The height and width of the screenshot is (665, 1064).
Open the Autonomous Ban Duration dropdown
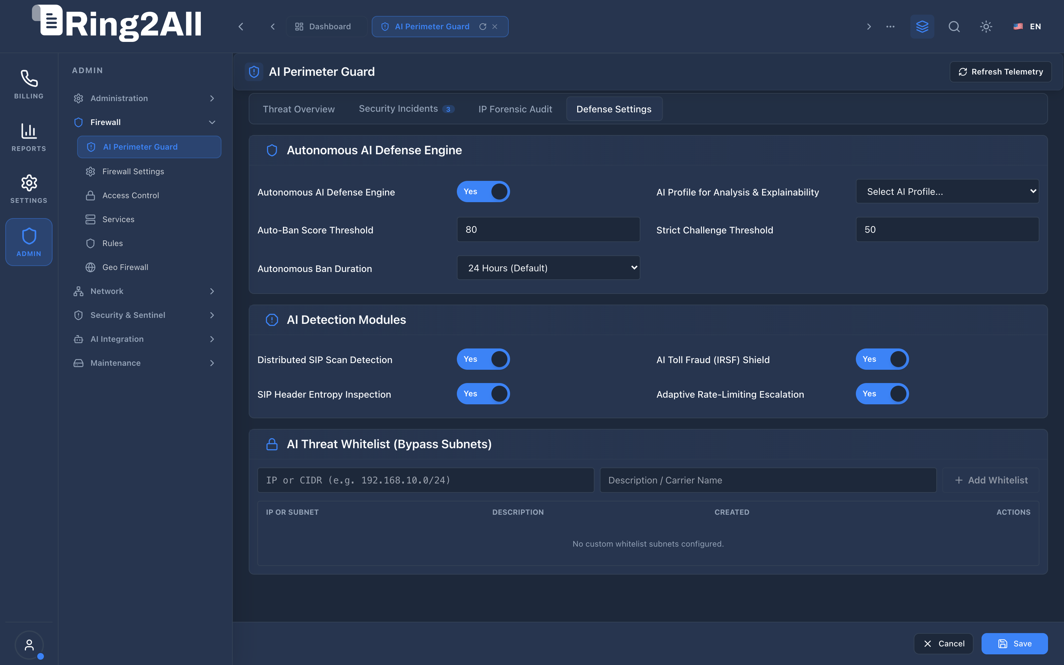(548, 268)
